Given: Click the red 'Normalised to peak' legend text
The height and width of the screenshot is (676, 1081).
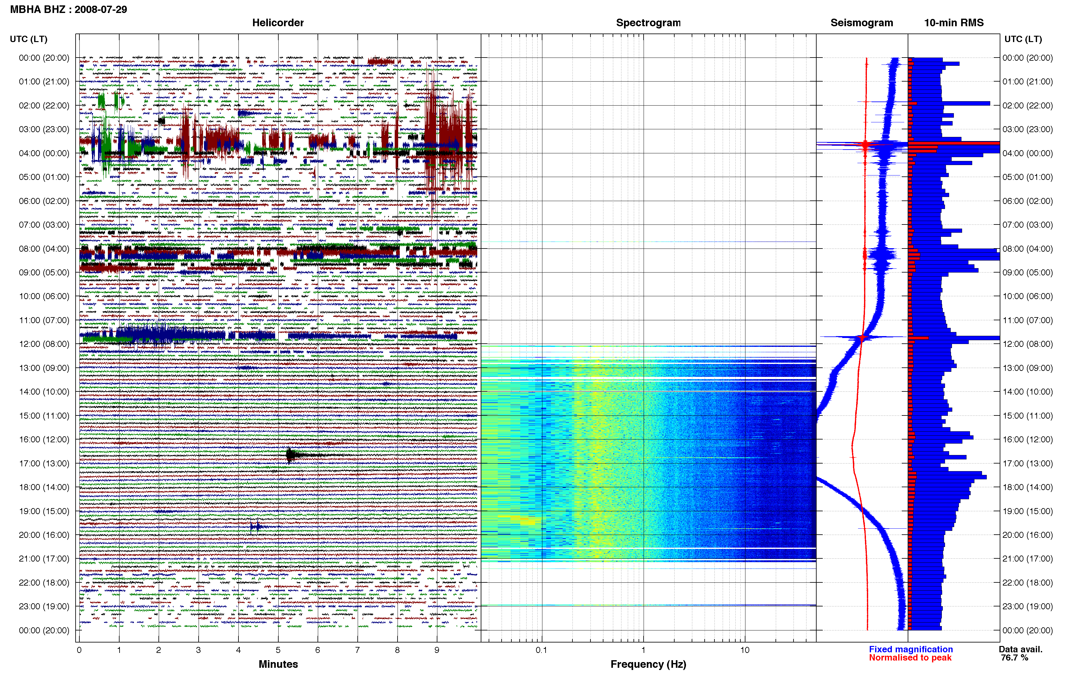Looking at the screenshot, I should 910,658.
